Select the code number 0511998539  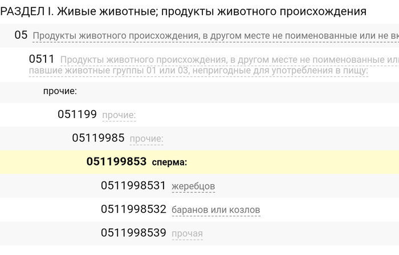[x=133, y=233]
